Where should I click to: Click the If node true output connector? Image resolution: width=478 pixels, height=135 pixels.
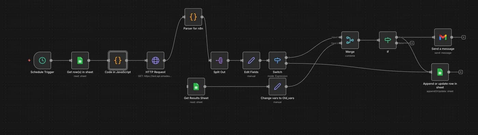click(x=396, y=37)
